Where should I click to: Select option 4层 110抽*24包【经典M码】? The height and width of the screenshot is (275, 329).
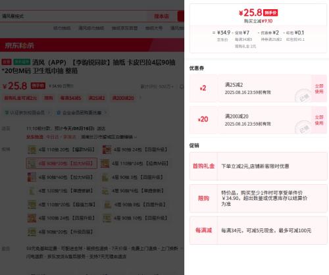[x=135, y=164]
